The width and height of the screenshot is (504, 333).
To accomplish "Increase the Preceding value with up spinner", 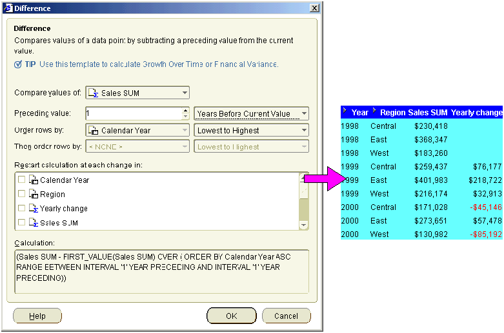I will tap(185, 111).
